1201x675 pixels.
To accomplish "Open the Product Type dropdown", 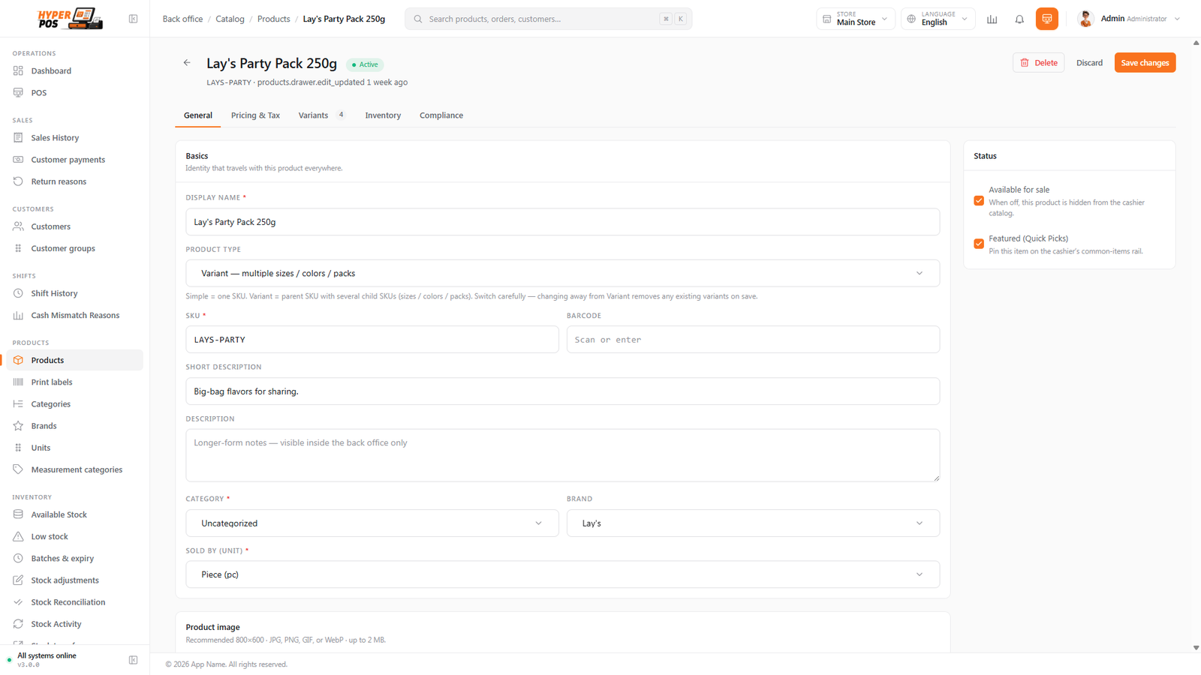I will 563,273.
